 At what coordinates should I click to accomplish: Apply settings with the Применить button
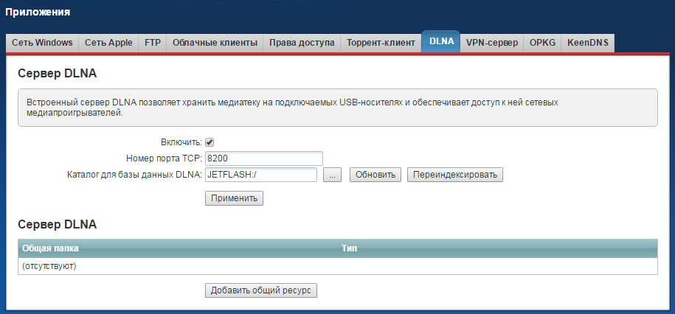(234, 198)
